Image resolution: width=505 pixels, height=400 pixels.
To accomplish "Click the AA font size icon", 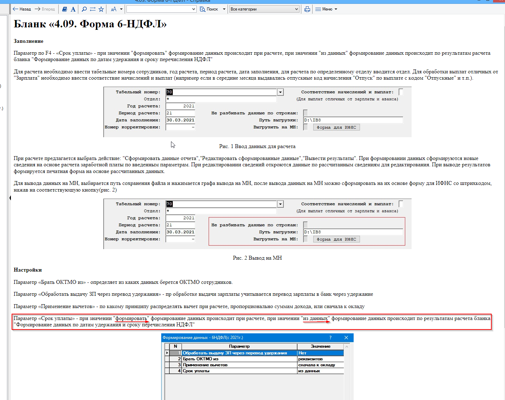I will pos(114,9).
